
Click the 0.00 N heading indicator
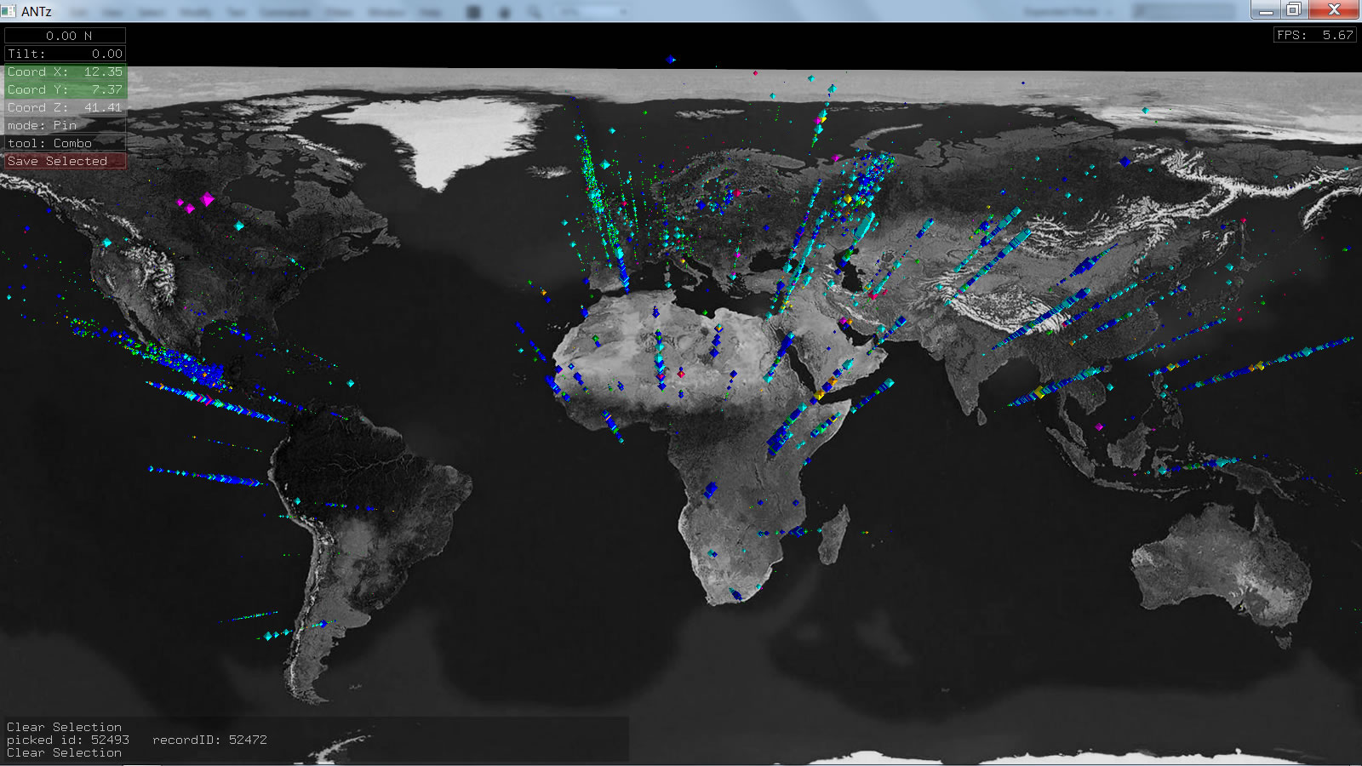[65, 36]
